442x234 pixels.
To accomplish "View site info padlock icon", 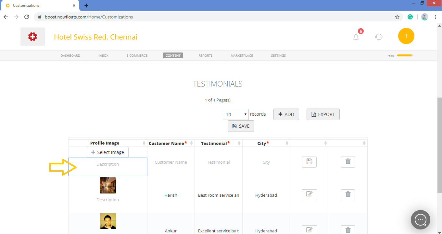I will coord(40,17).
